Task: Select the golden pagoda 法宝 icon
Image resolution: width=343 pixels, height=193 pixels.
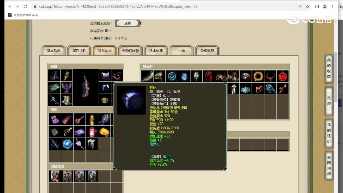Action: click(92, 119)
